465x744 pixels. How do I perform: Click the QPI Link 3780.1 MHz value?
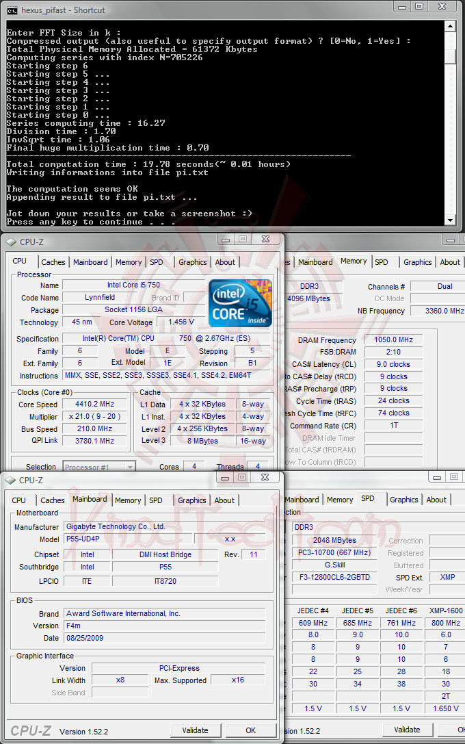tap(95, 441)
